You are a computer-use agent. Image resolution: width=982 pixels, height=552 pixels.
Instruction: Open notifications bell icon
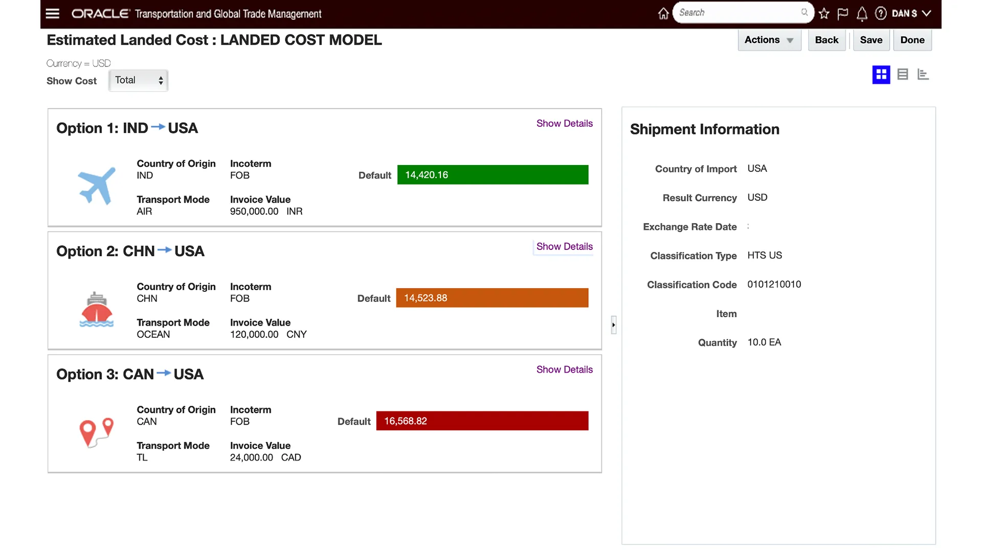[862, 14]
